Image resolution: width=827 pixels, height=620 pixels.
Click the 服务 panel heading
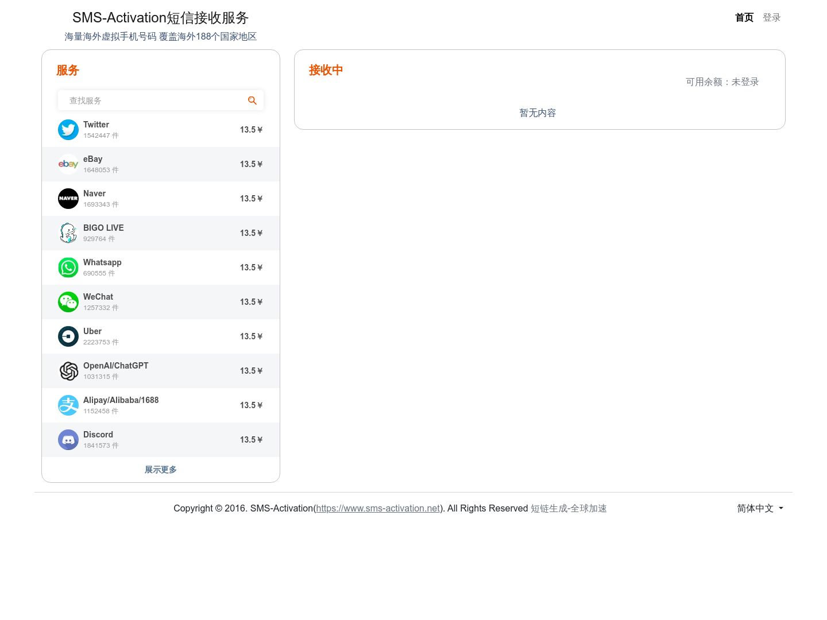tap(68, 71)
